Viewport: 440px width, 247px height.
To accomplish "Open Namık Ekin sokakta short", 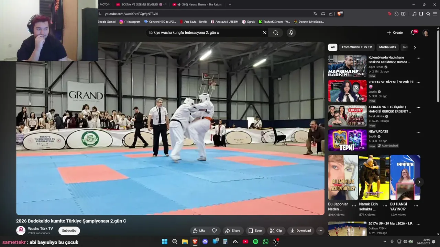I will tap(374, 177).
